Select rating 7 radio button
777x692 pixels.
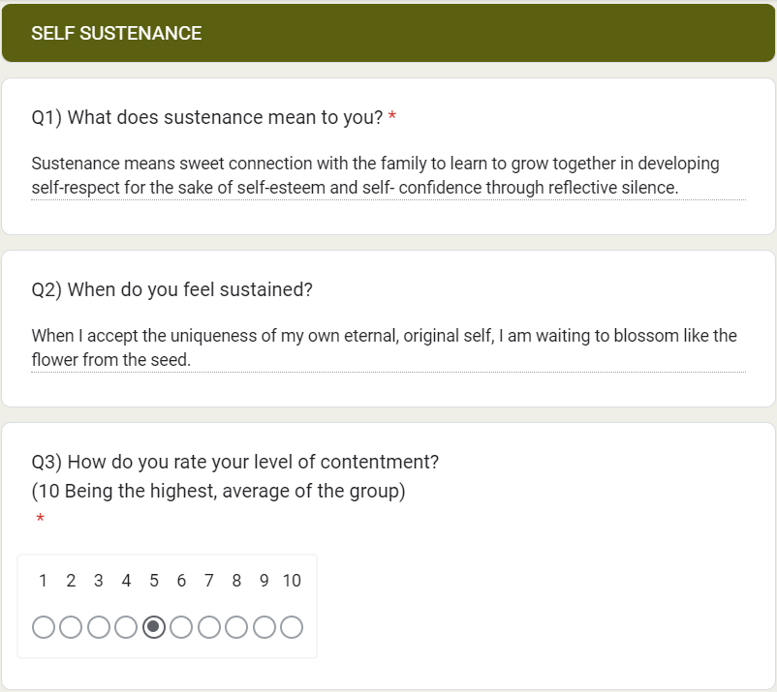(208, 627)
